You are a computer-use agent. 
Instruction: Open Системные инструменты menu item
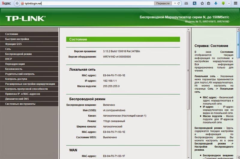(29, 104)
